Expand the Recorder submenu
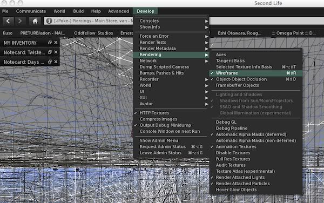This screenshot has width=324, height=203. click(x=171, y=79)
